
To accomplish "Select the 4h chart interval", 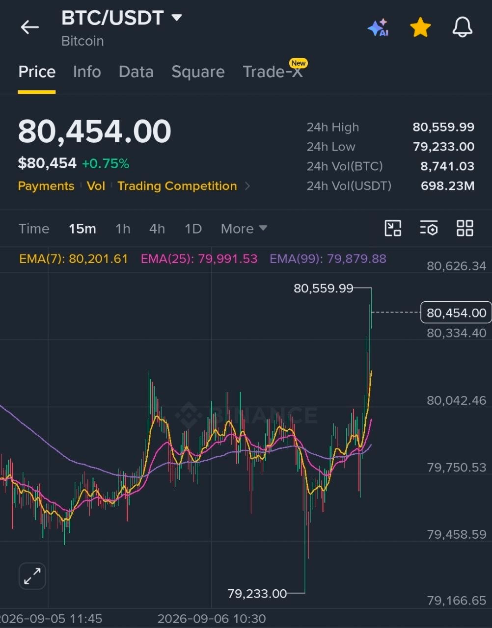I will pos(157,229).
